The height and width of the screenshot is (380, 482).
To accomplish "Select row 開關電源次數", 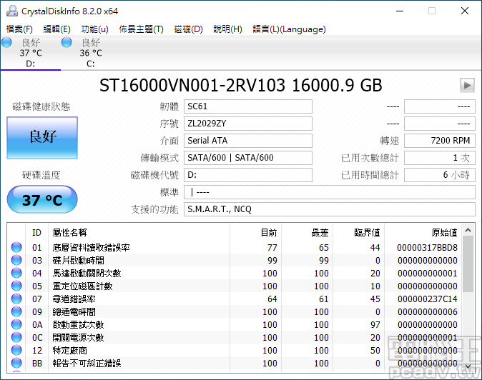I will click(235, 338).
